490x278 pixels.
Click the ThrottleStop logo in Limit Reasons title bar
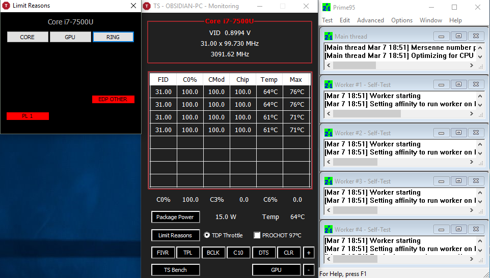(x=6, y=6)
